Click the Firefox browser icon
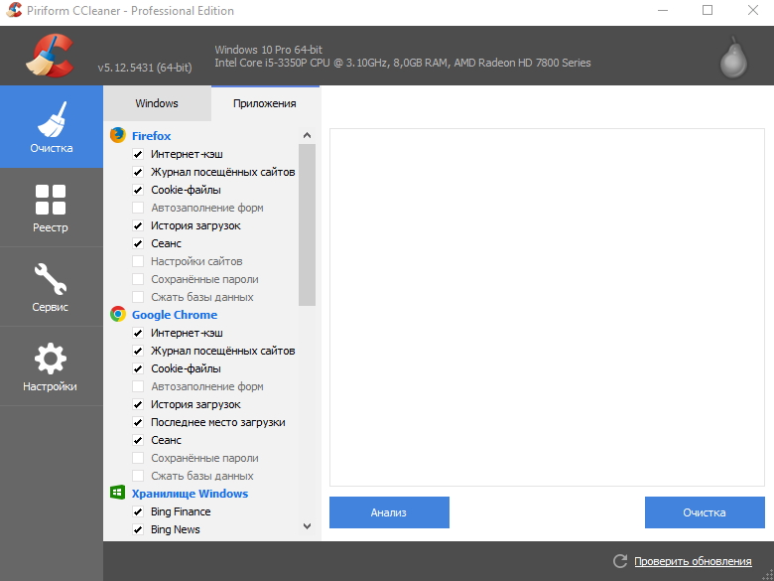The height and width of the screenshot is (581, 774). point(118,135)
